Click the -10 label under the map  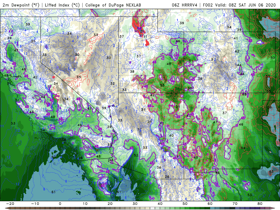coord(35,204)
